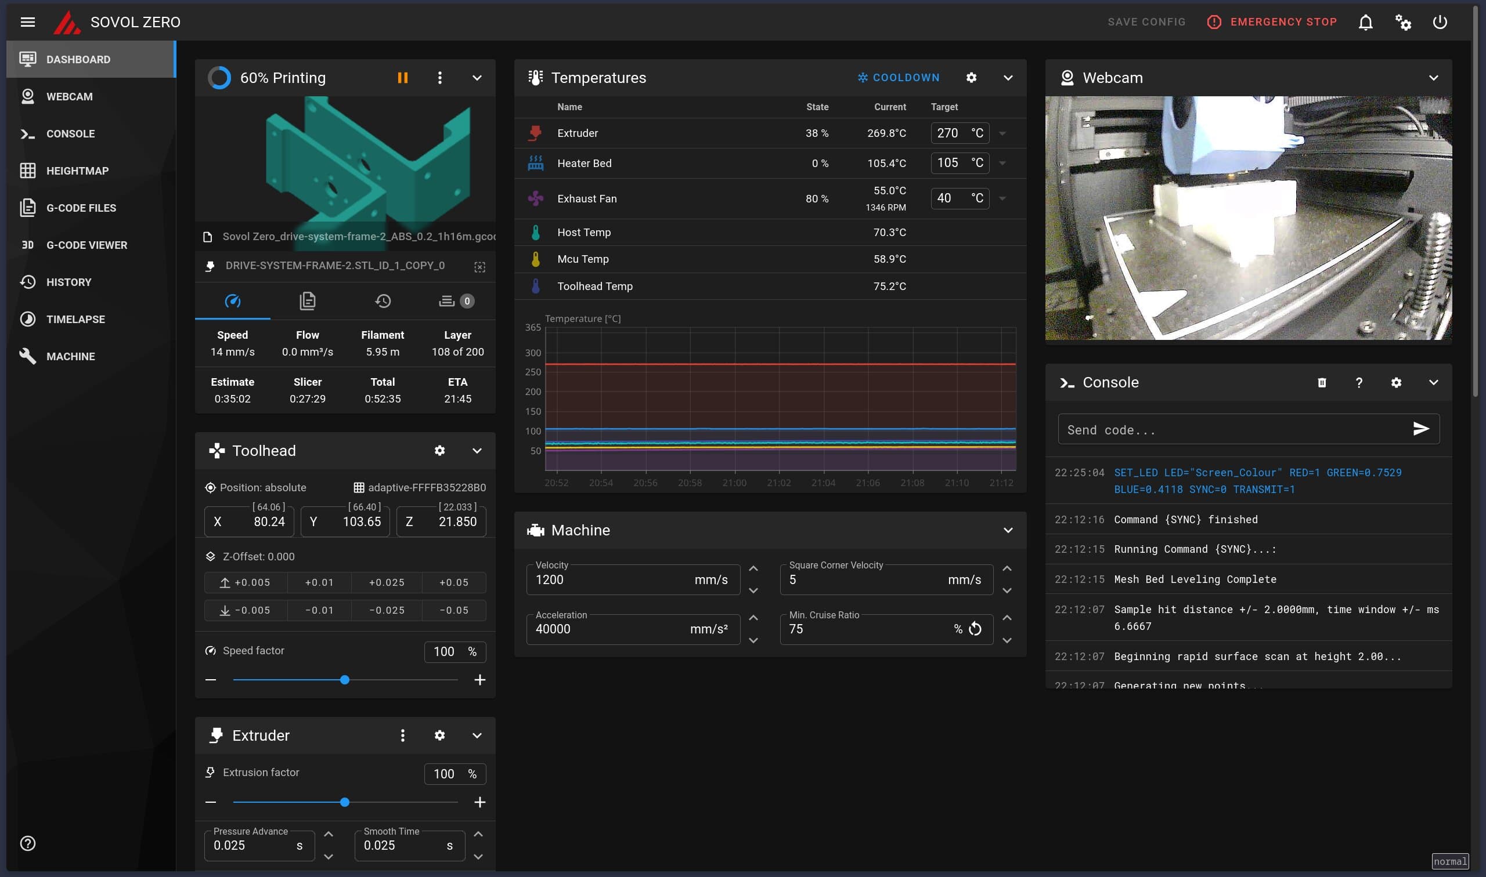Image resolution: width=1486 pixels, height=877 pixels.
Task: Open the power menu icon
Action: pyautogui.click(x=1440, y=22)
